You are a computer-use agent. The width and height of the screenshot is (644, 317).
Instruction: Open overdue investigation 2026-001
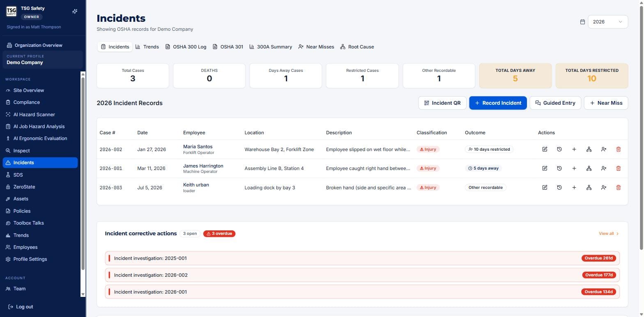(362, 292)
